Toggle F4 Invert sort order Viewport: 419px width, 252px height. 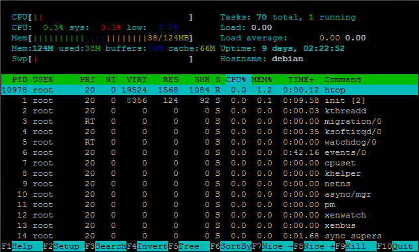pos(147,246)
